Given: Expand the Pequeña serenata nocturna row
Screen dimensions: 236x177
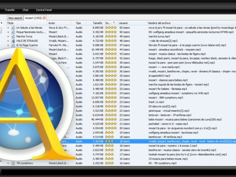Looking at the screenshot, I should pyautogui.click(x=8, y=32).
